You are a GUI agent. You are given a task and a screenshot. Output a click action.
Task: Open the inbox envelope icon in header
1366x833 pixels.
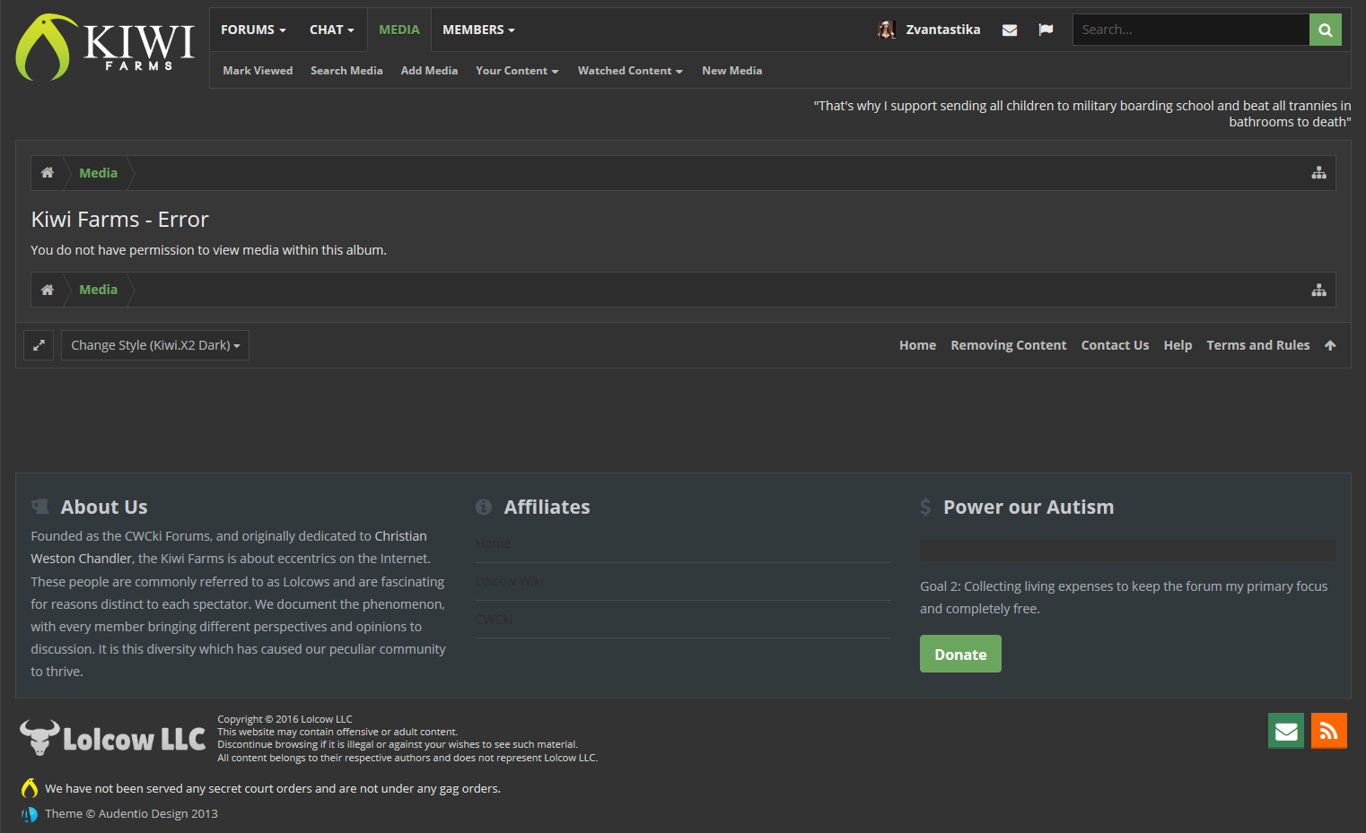(1010, 30)
